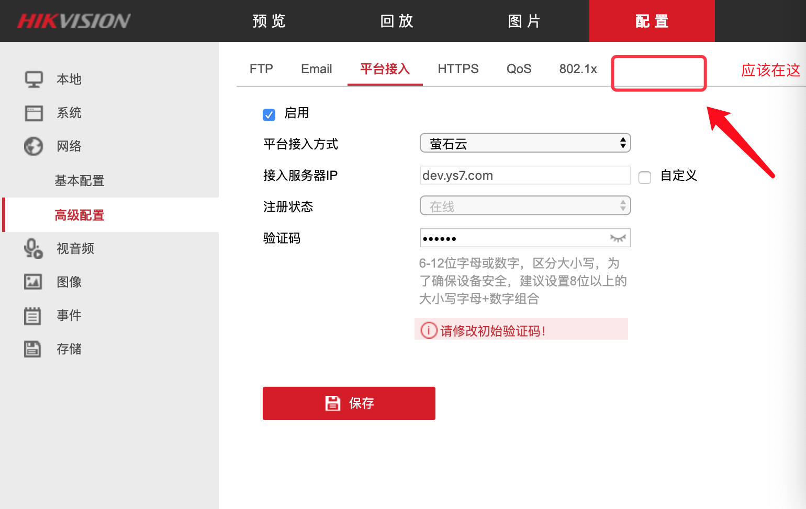Select the 本地 monitor icon in sidebar
The width and height of the screenshot is (806, 509).
tap(33, 79)
